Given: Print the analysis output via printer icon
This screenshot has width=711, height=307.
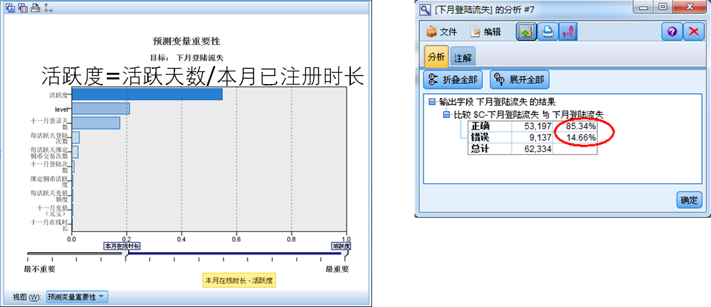Looking at the screenshot, I should (x=548, y=31).
